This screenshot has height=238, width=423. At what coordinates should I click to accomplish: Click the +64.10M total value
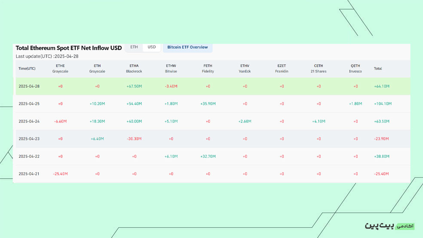tap(382, 86)
